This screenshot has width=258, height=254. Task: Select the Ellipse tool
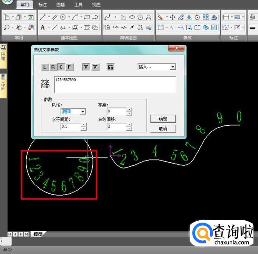tap(132, 17)
